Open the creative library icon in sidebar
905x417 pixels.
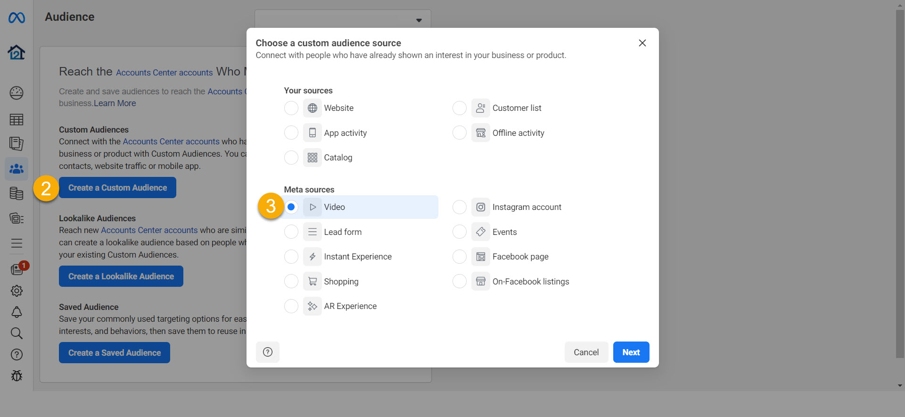[x=16, y=218]
